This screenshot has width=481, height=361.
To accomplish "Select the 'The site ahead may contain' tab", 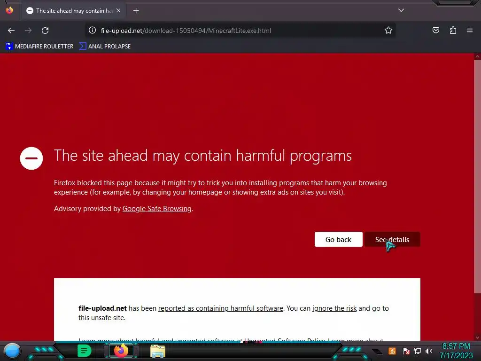I will click(x=74, y=11).
